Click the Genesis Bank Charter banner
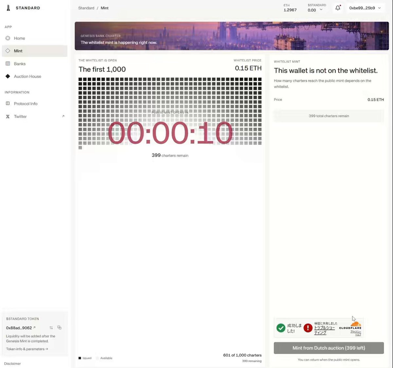 click(232, 36)
